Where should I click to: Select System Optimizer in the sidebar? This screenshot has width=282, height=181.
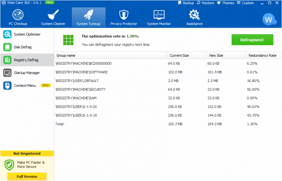point(27,34)
